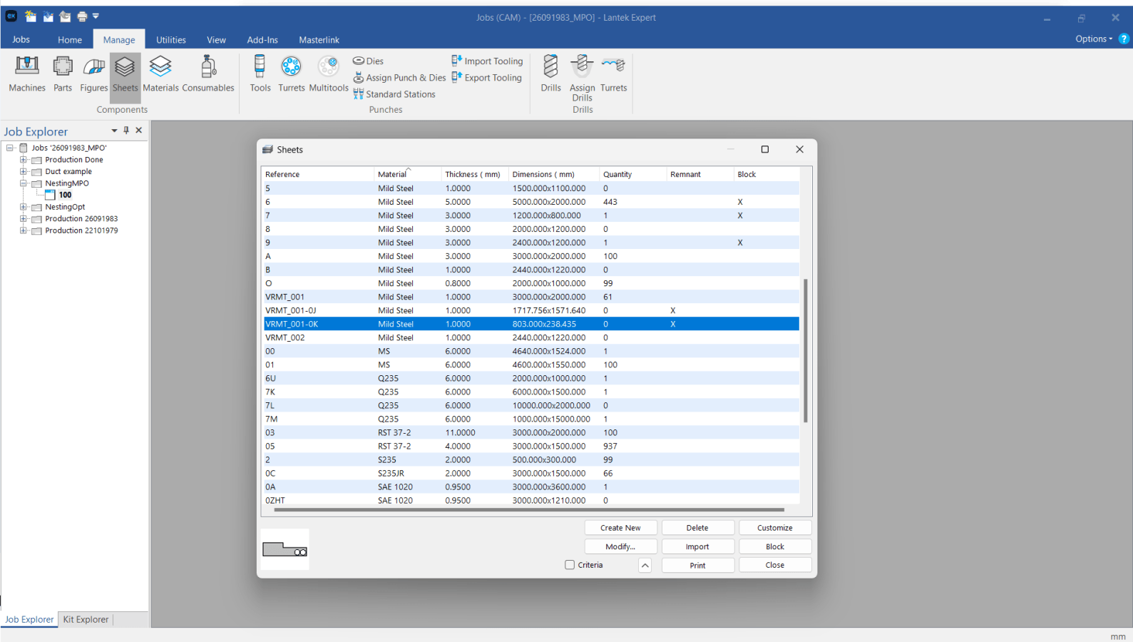Expand criteria panel with arrow button
Viewport: 1133px width, 642px height.
645,565
